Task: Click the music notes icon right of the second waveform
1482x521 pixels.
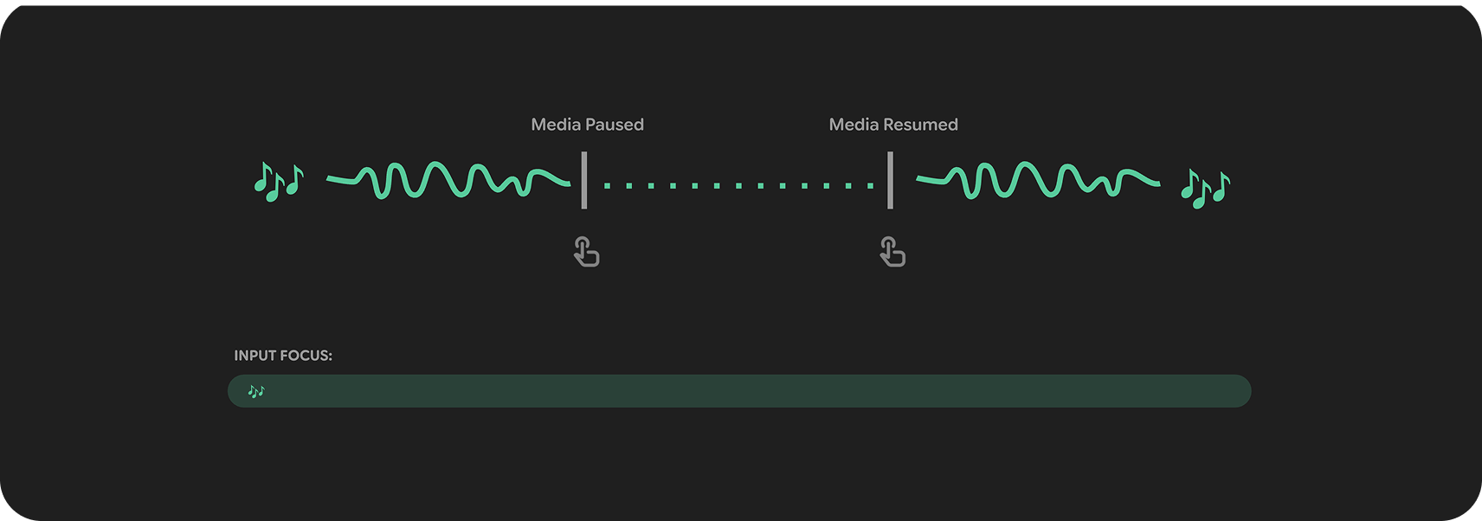Action: (1205, 188)
